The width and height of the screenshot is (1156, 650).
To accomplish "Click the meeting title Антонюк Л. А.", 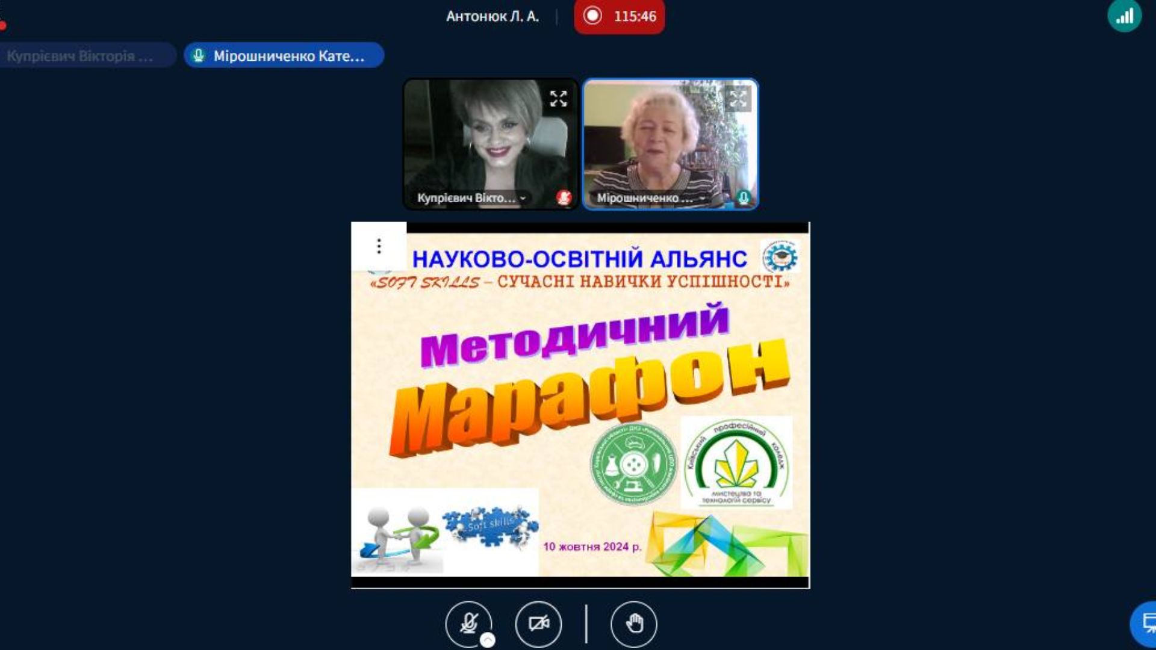I will click(x=492, y=16).
